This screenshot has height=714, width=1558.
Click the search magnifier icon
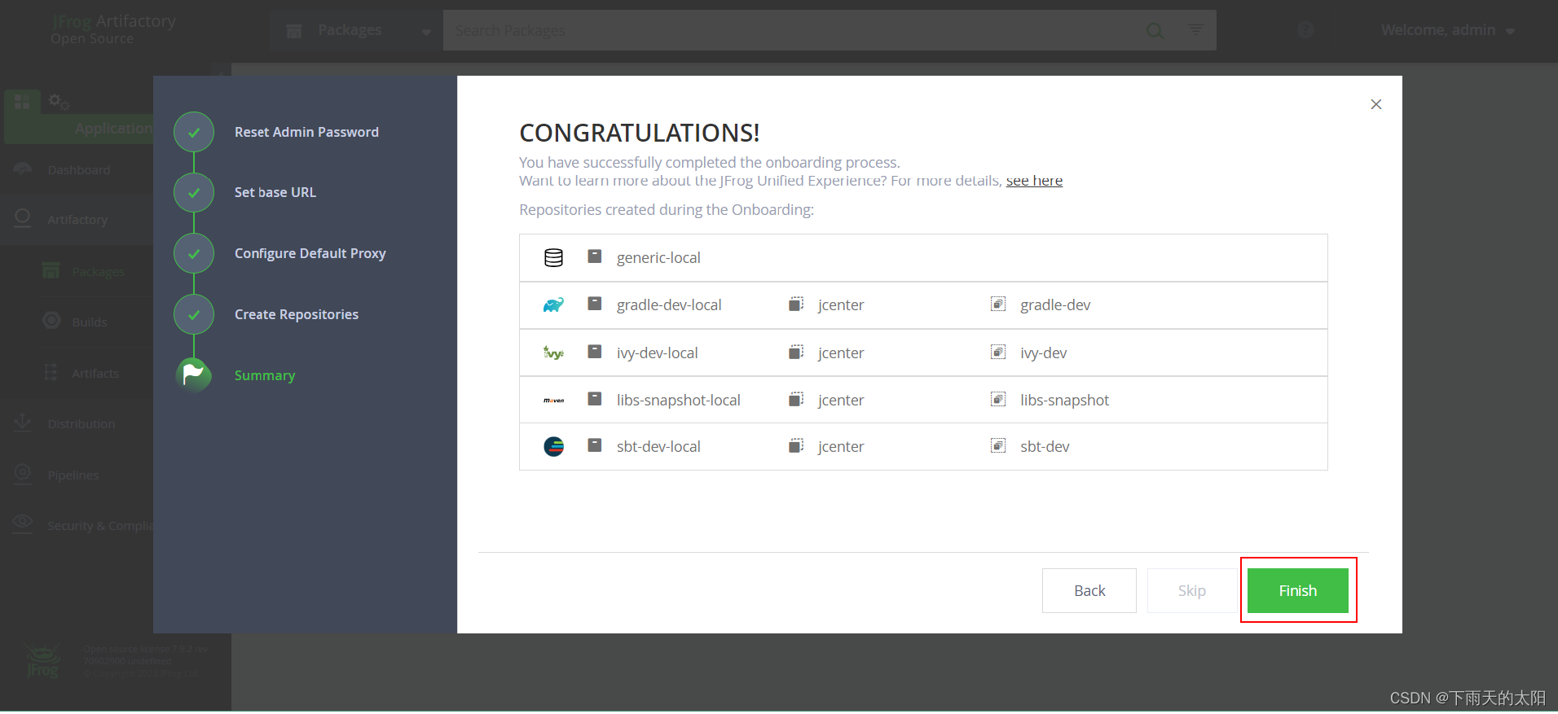[1155, 30]
